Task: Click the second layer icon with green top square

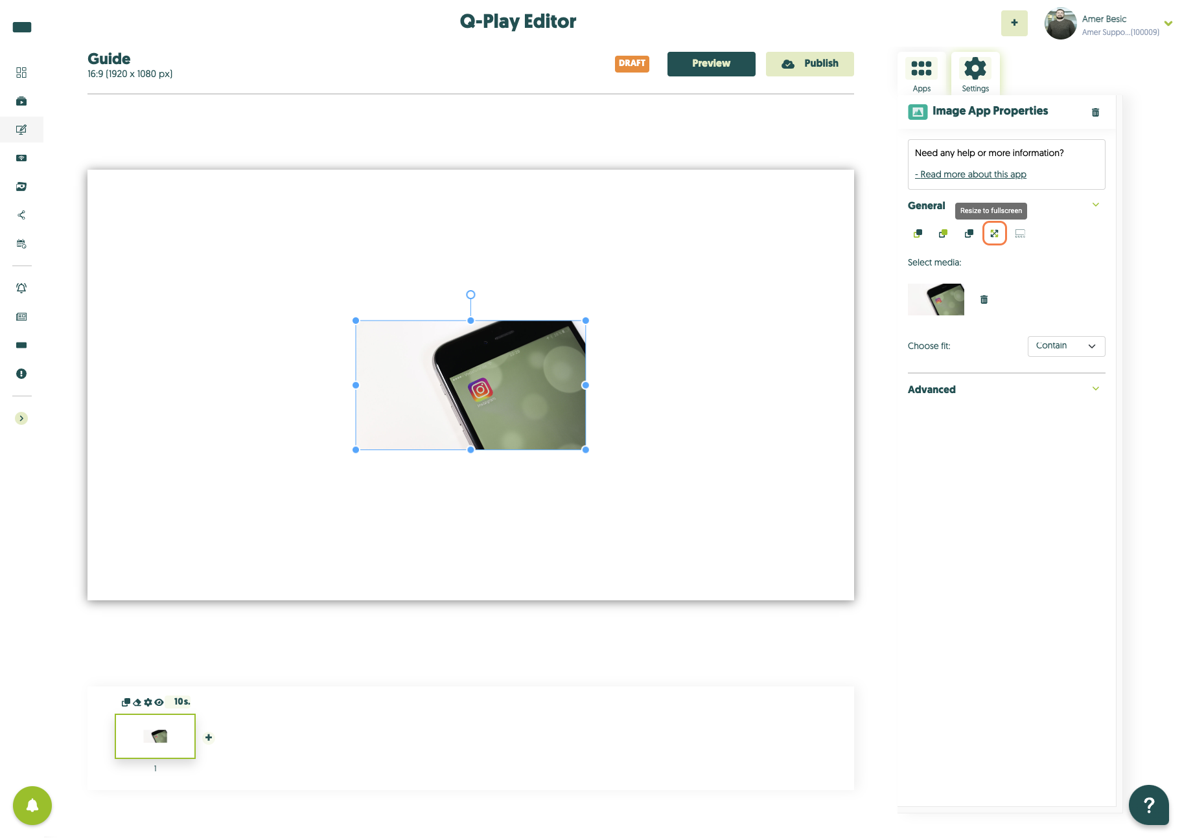Action: (x=943, y=234)
